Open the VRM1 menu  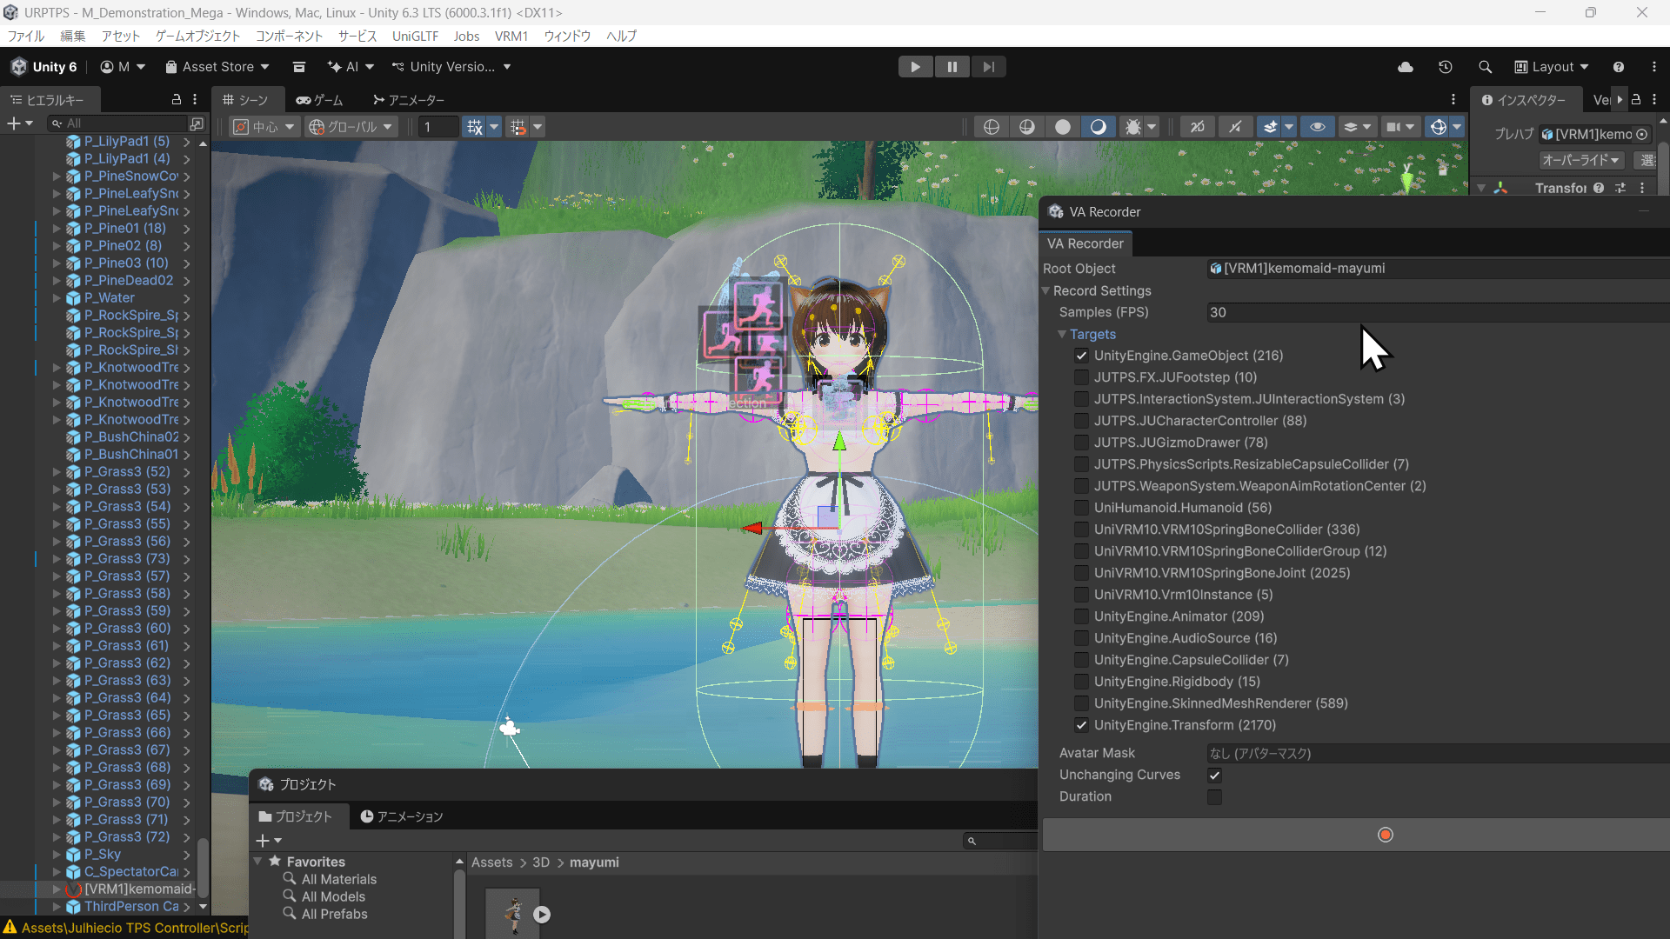click(x=511, y=36)
